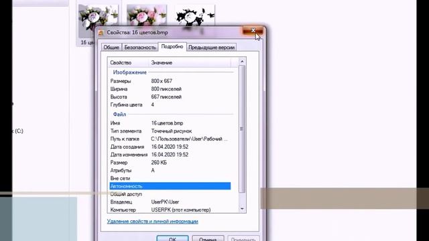
Task: Select the Размер 260 КБ row
Action: [x=170, y=163]
